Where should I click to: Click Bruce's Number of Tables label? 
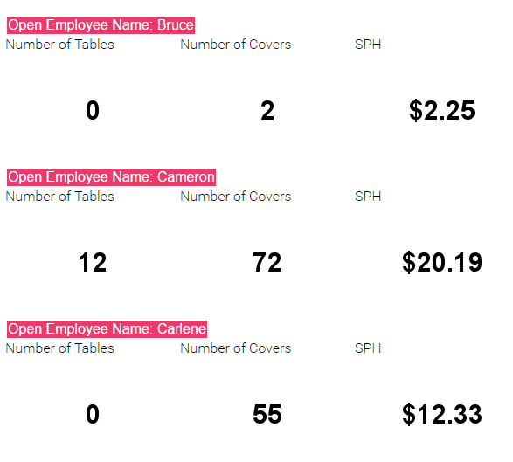(60, 45)
